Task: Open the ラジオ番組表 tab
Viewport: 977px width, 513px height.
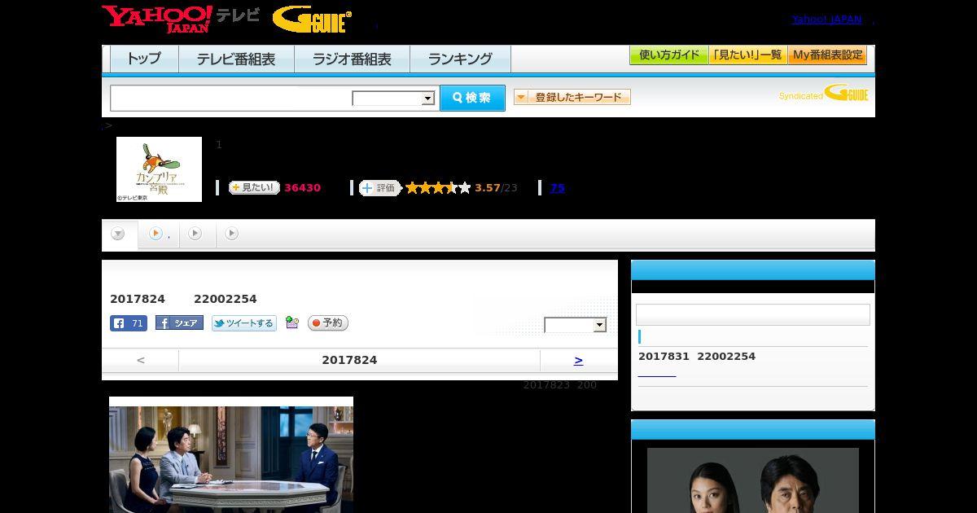Action: 352,59
